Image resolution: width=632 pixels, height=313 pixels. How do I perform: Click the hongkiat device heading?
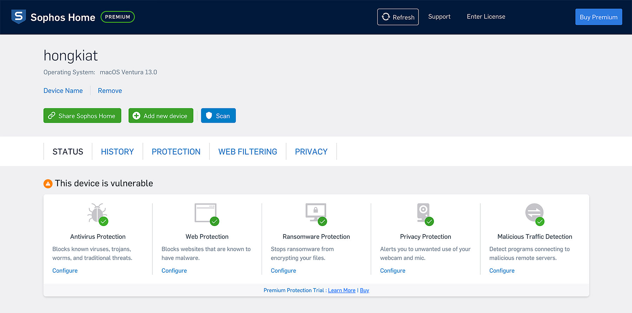71,56
